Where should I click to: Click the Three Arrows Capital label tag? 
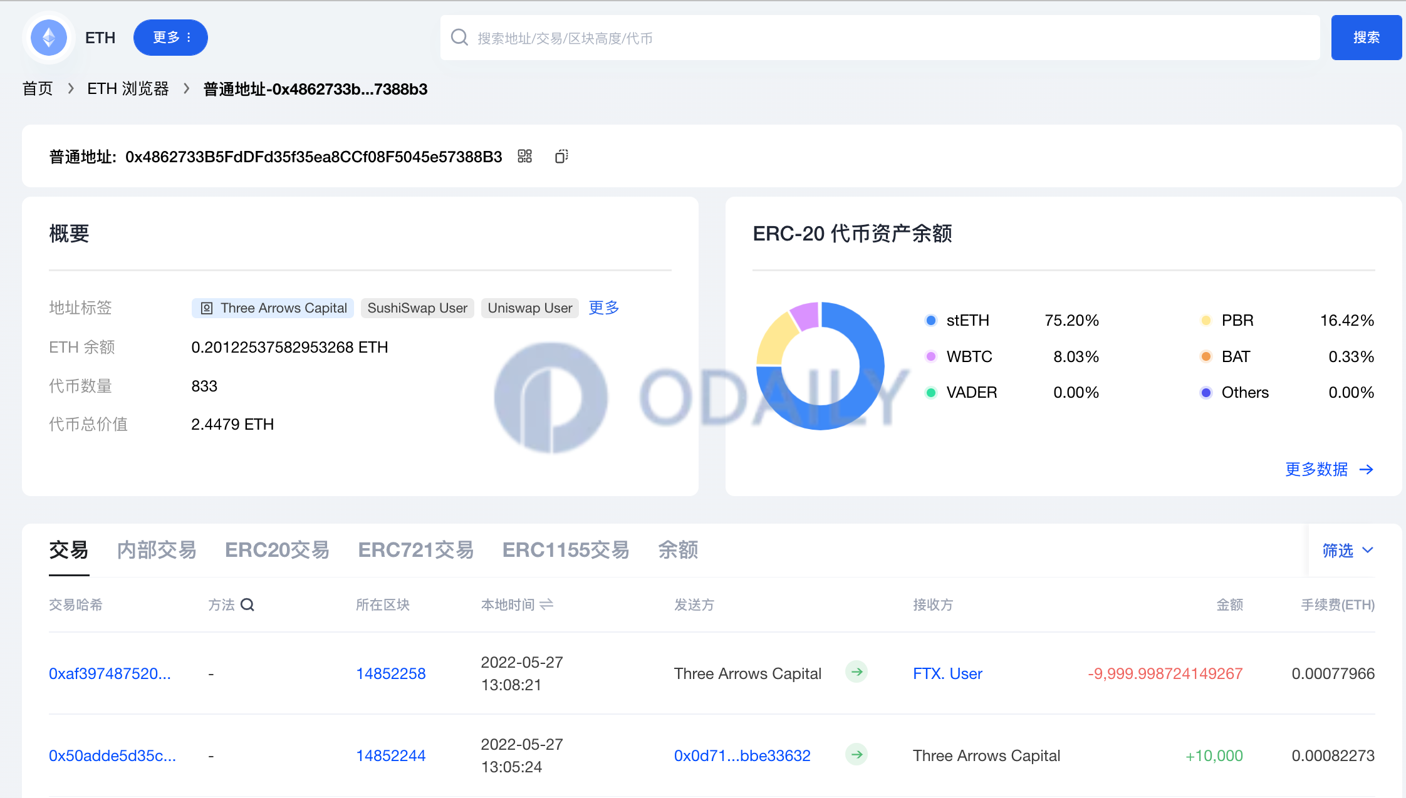click(x=273, y=308)
